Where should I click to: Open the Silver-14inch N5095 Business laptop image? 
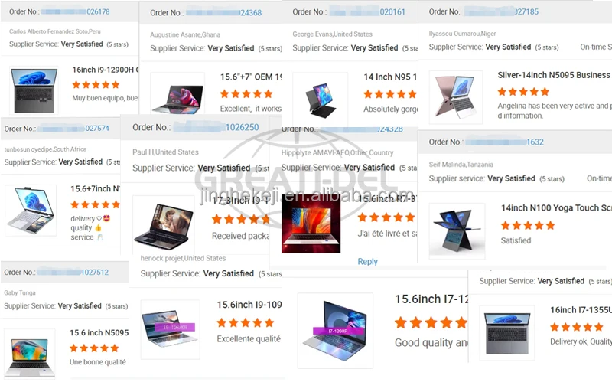[x=456, y=97]
